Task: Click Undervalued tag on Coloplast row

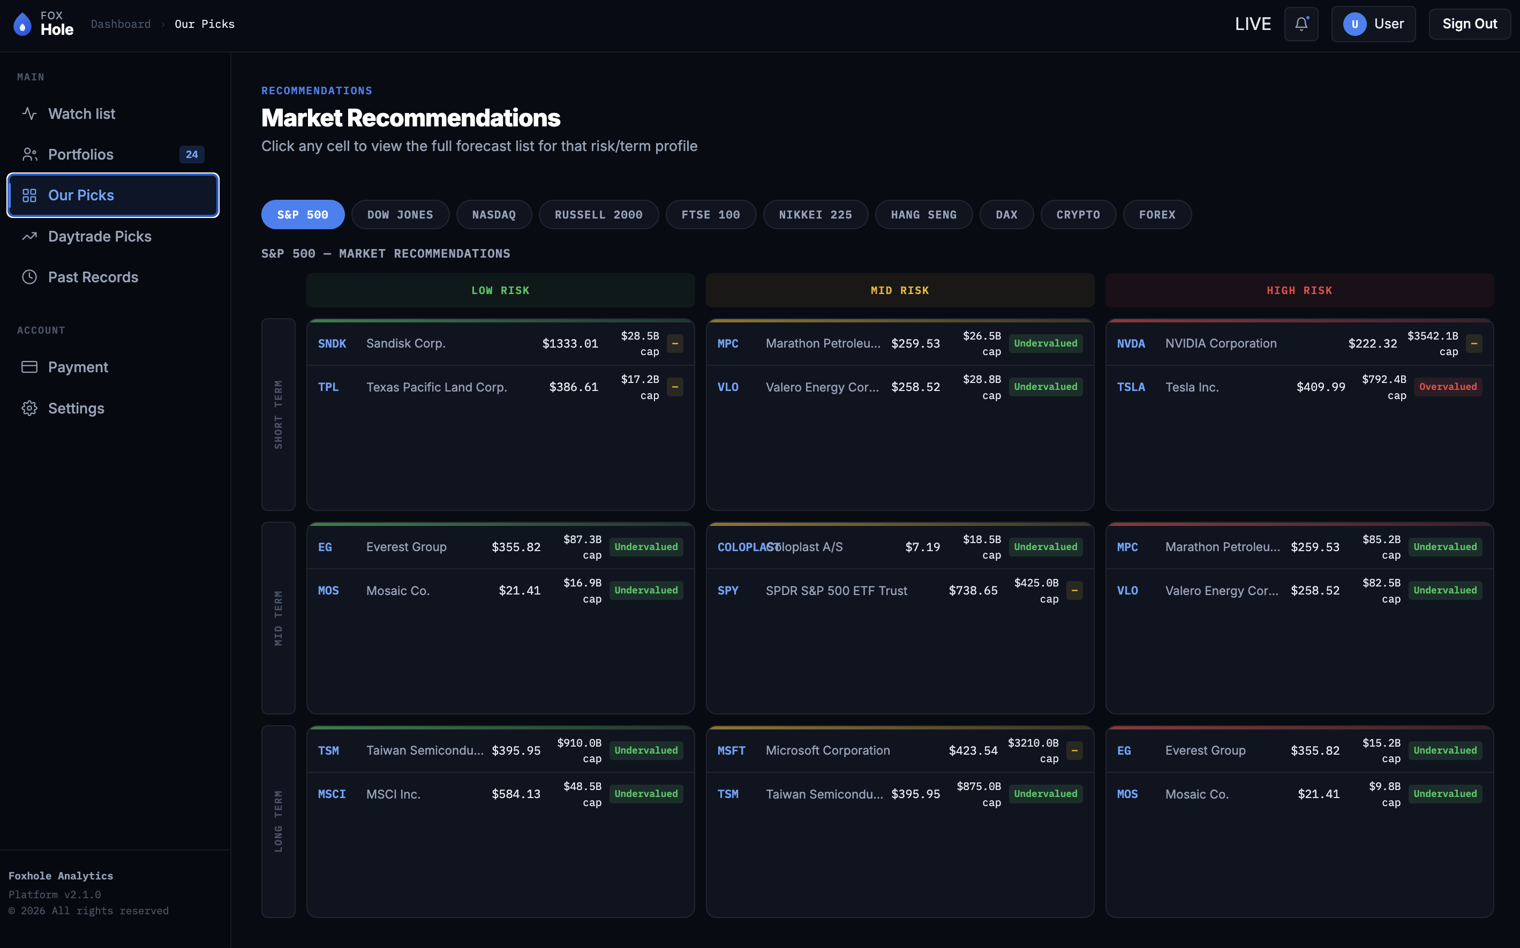Action: pos(1045,547)
